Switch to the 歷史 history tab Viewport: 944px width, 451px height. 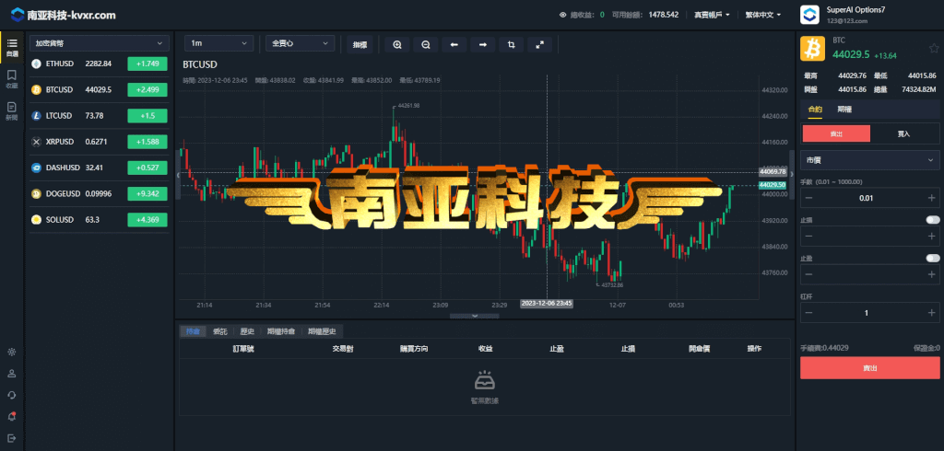pos(247,331)
